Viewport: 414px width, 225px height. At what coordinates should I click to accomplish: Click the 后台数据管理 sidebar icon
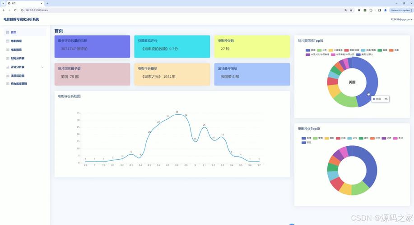7,84
